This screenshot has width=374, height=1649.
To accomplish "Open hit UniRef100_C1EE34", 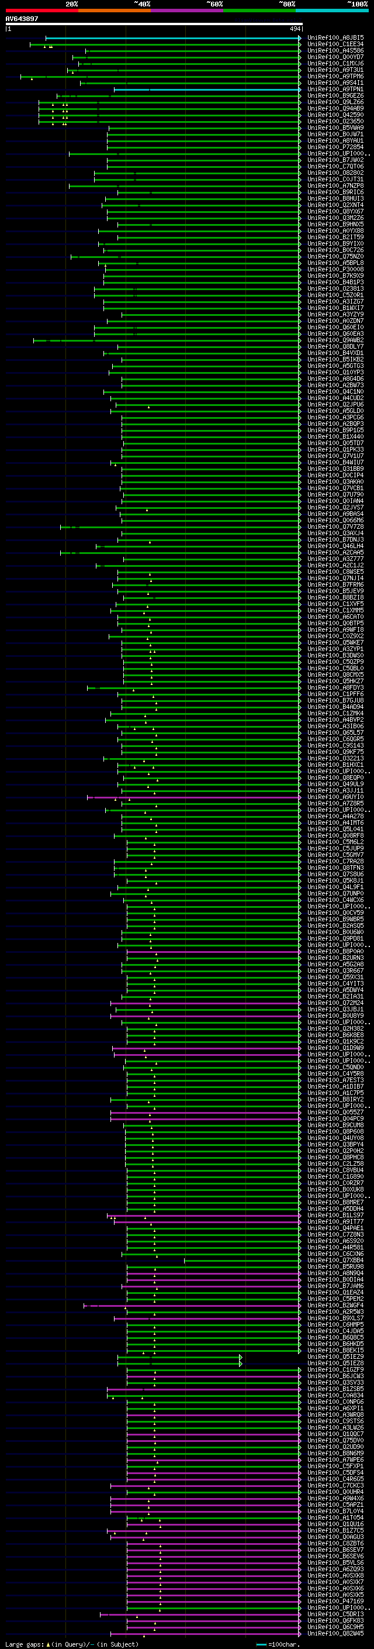I will (x=335, y=44).
